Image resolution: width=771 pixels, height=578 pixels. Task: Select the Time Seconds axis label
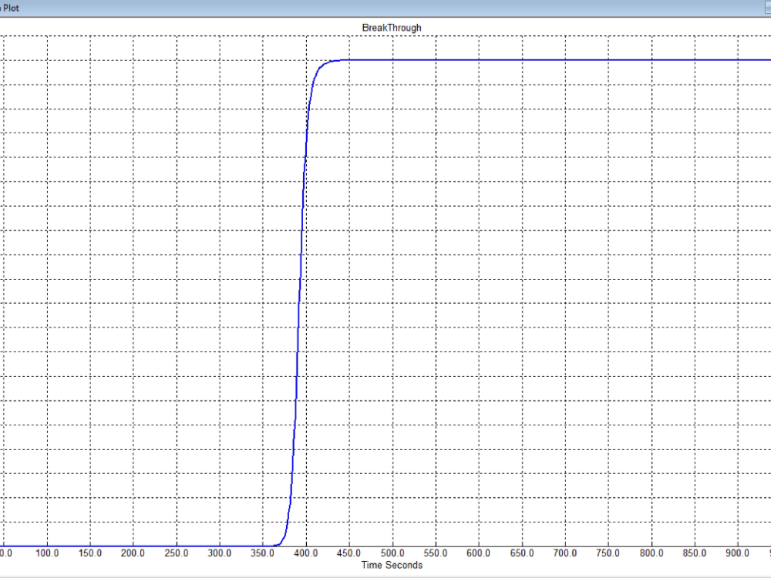pyautogui.click(x=391, y=565)
